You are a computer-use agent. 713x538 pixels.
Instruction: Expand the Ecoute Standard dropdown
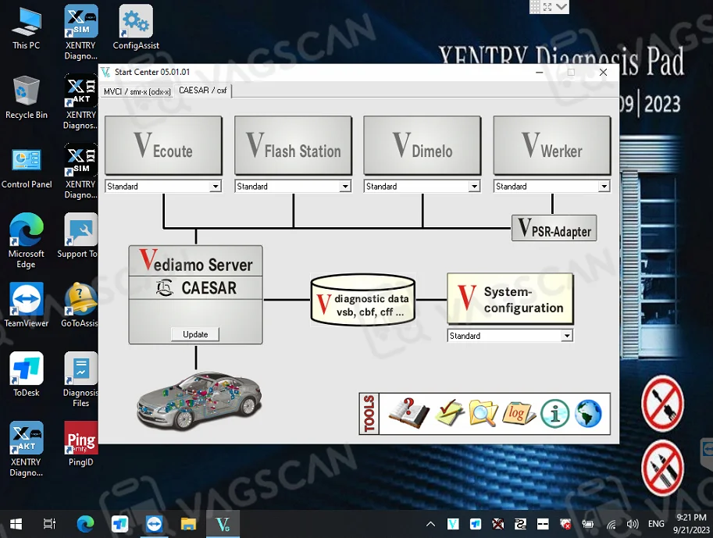point(216,187)
